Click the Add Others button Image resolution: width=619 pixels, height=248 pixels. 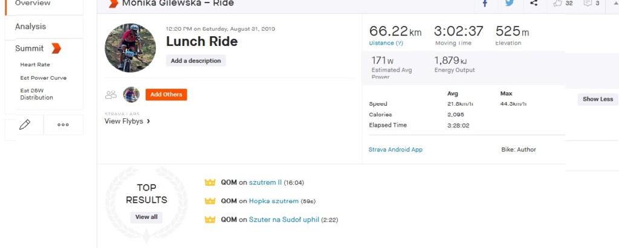click(x=166, y=95)
